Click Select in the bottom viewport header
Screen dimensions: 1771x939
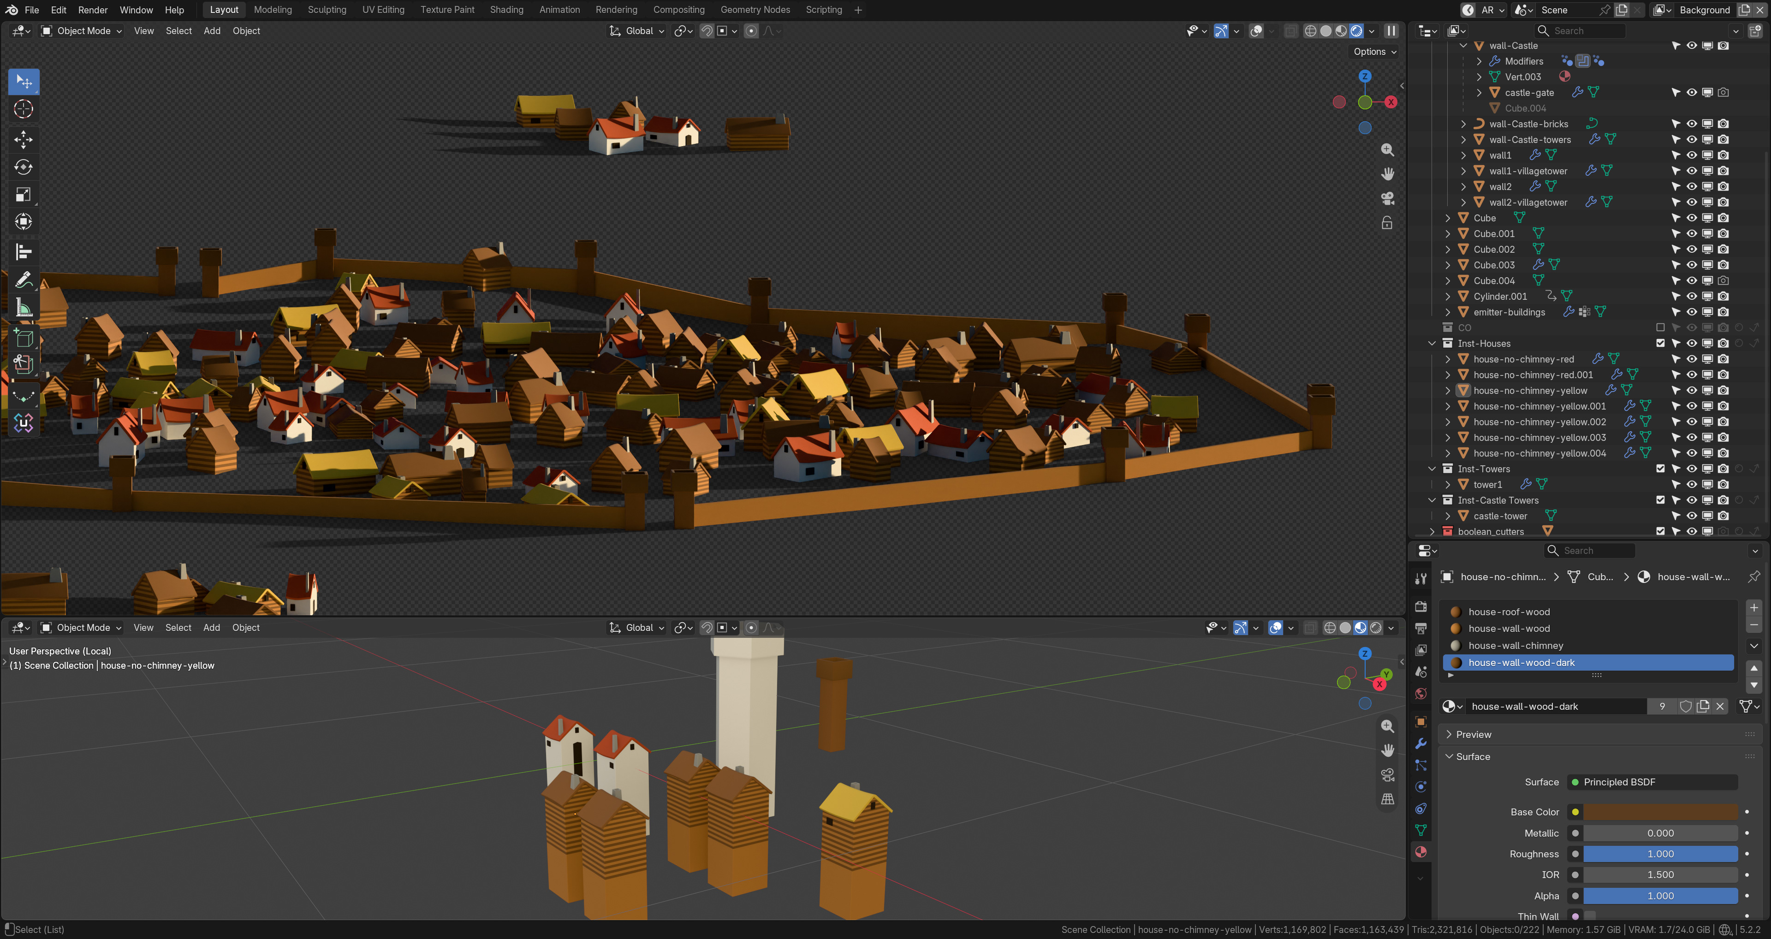coord(178,628)
